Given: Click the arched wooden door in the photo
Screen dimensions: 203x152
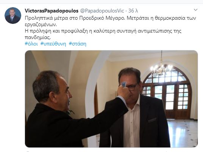Looking at the screenshot, I should [167, 92].
